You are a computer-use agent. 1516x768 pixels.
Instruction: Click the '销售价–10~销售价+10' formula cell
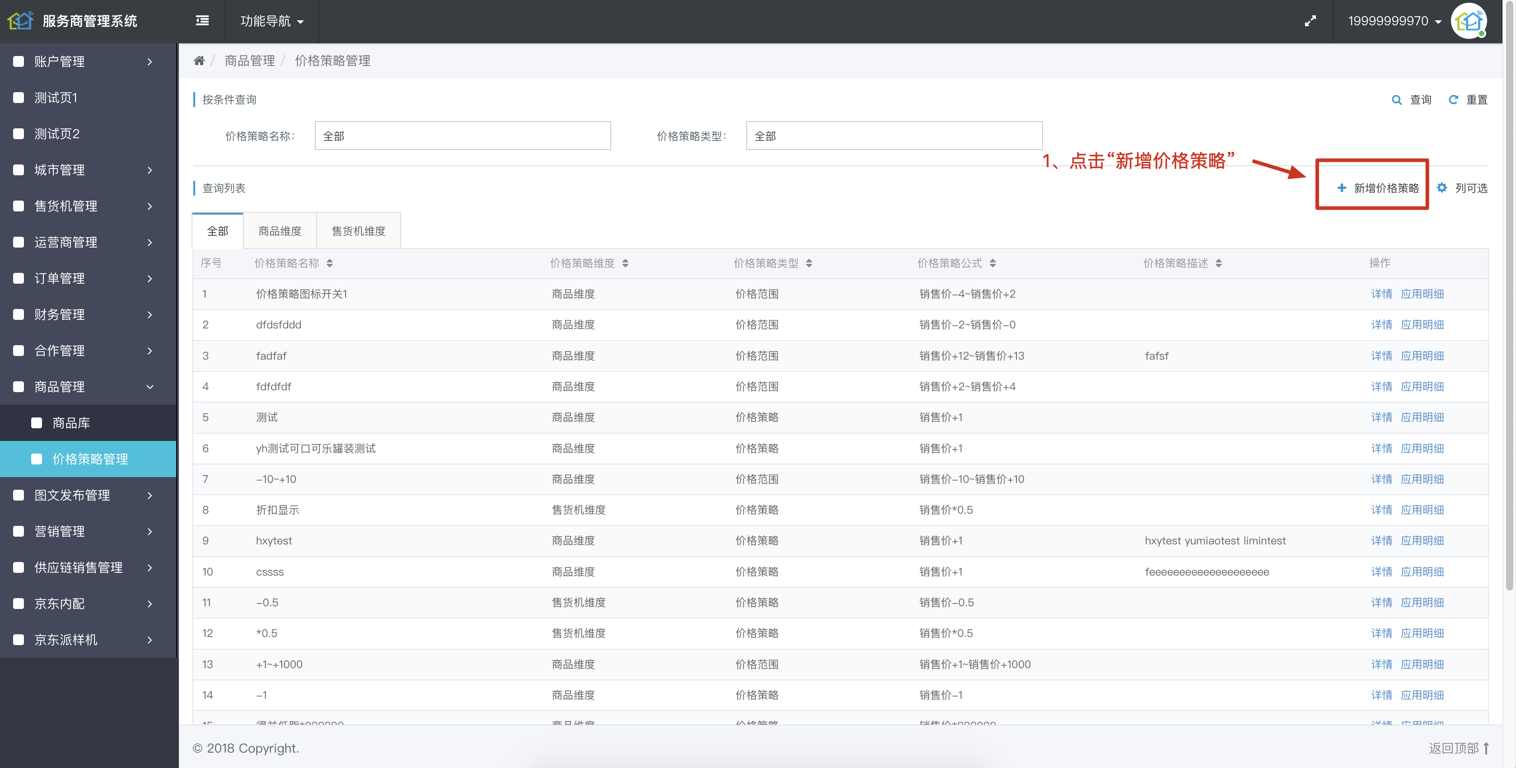tap(972, 479)
